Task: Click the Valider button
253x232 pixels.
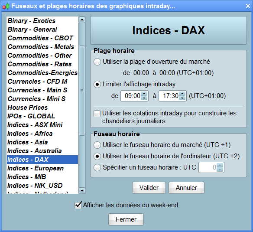Action: point(149,188)
